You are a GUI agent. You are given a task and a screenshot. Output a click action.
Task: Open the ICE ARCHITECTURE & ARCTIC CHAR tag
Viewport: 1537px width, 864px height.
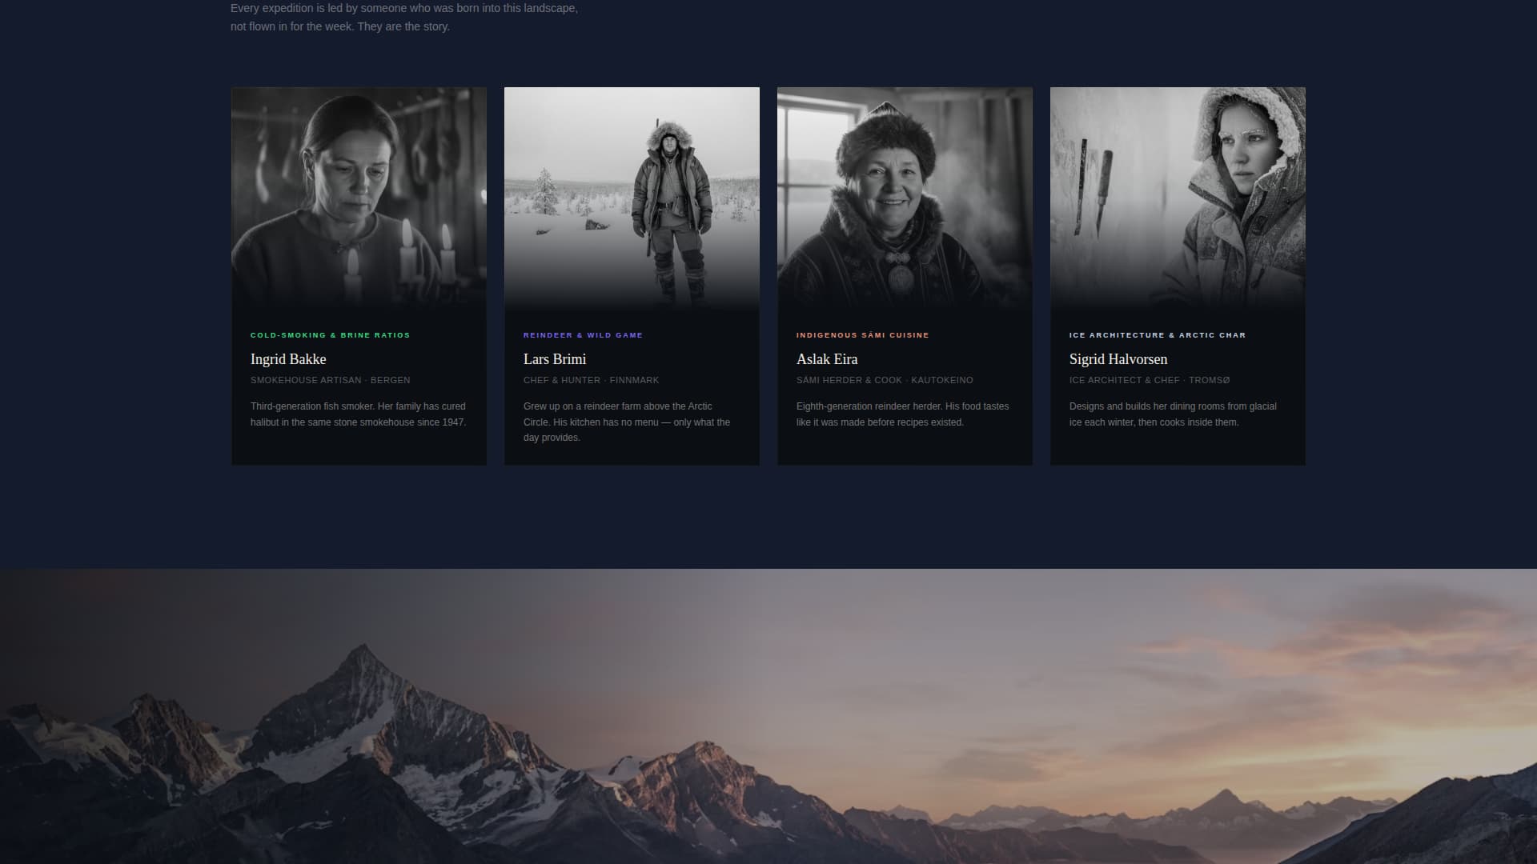coord(1158,334)
